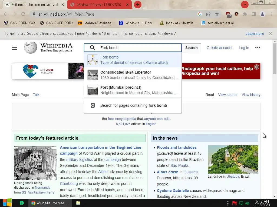Open the MalwareDatabase bookmark

coord(97,23)
